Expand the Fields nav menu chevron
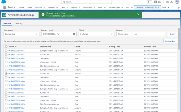 tap(105, 8)
